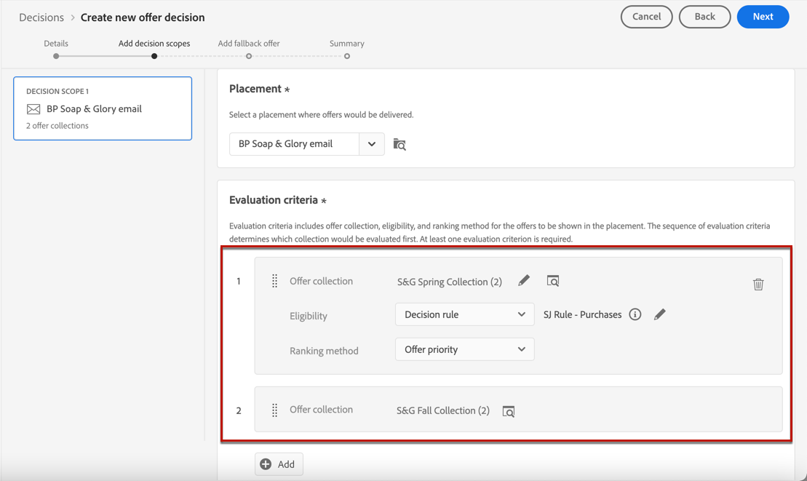The image size is (807, 481).
Task: Edit the S&G Spring Collection with pencil icon
Action: [x=523, y=280]
